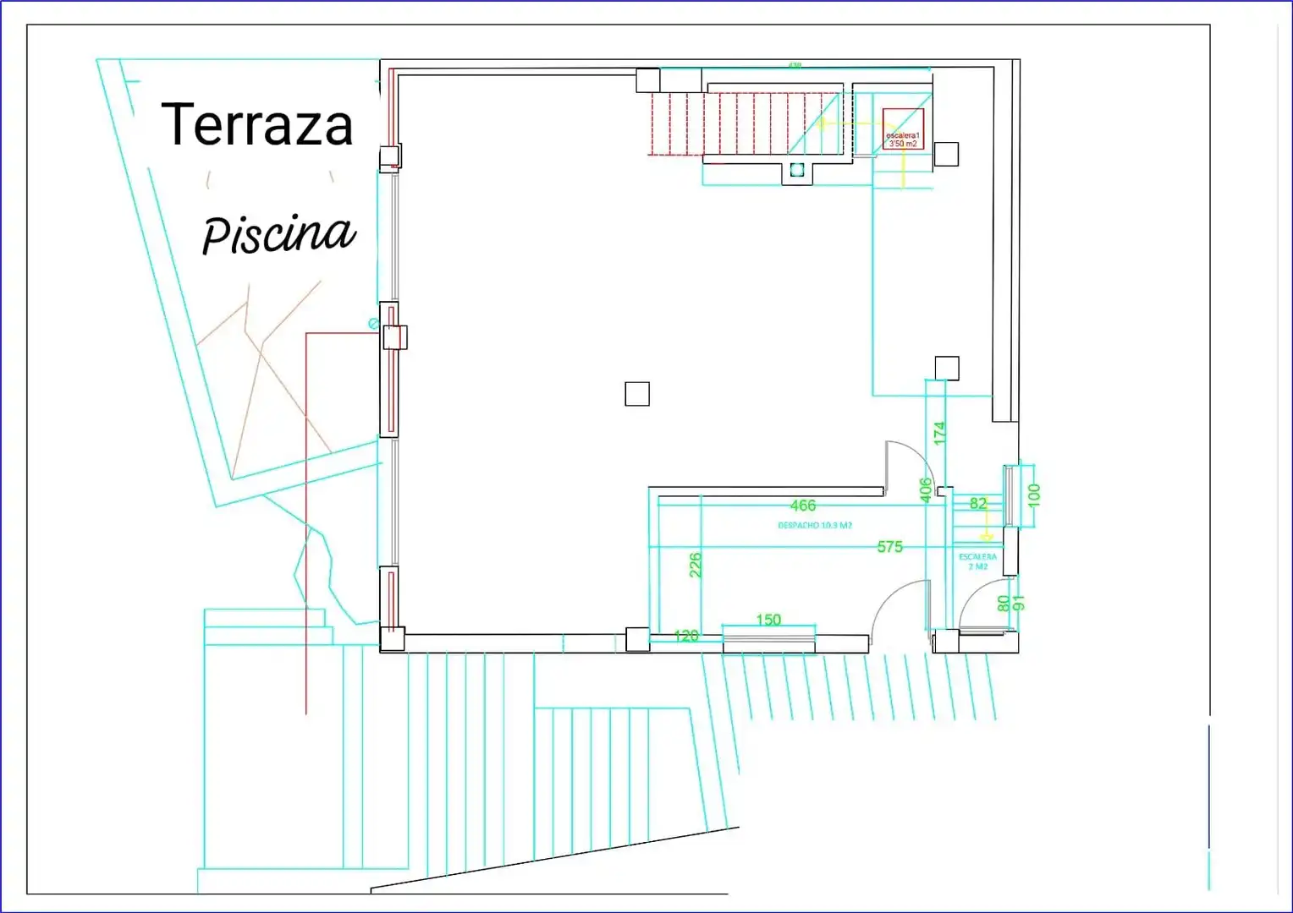
Task: Select the "91" door dimension
Action: [x=1019, y=603]
